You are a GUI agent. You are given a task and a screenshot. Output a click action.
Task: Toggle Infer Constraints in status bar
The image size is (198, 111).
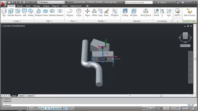29,108
